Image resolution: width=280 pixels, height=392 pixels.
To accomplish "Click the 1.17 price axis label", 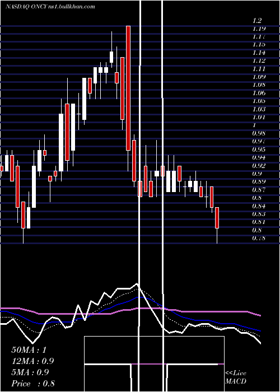I will click(x=259, y=36).
